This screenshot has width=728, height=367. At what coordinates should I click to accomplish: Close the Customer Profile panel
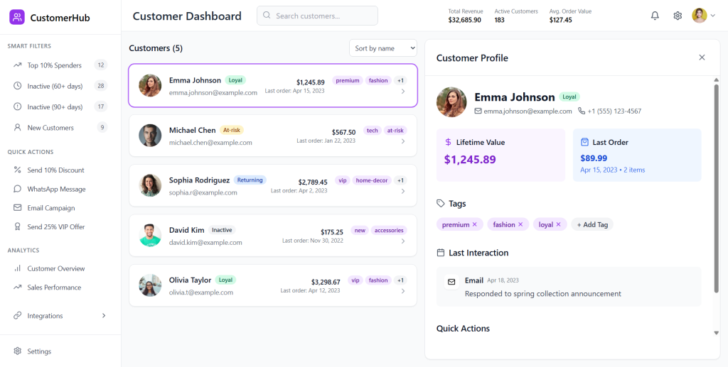coord(702,57)
